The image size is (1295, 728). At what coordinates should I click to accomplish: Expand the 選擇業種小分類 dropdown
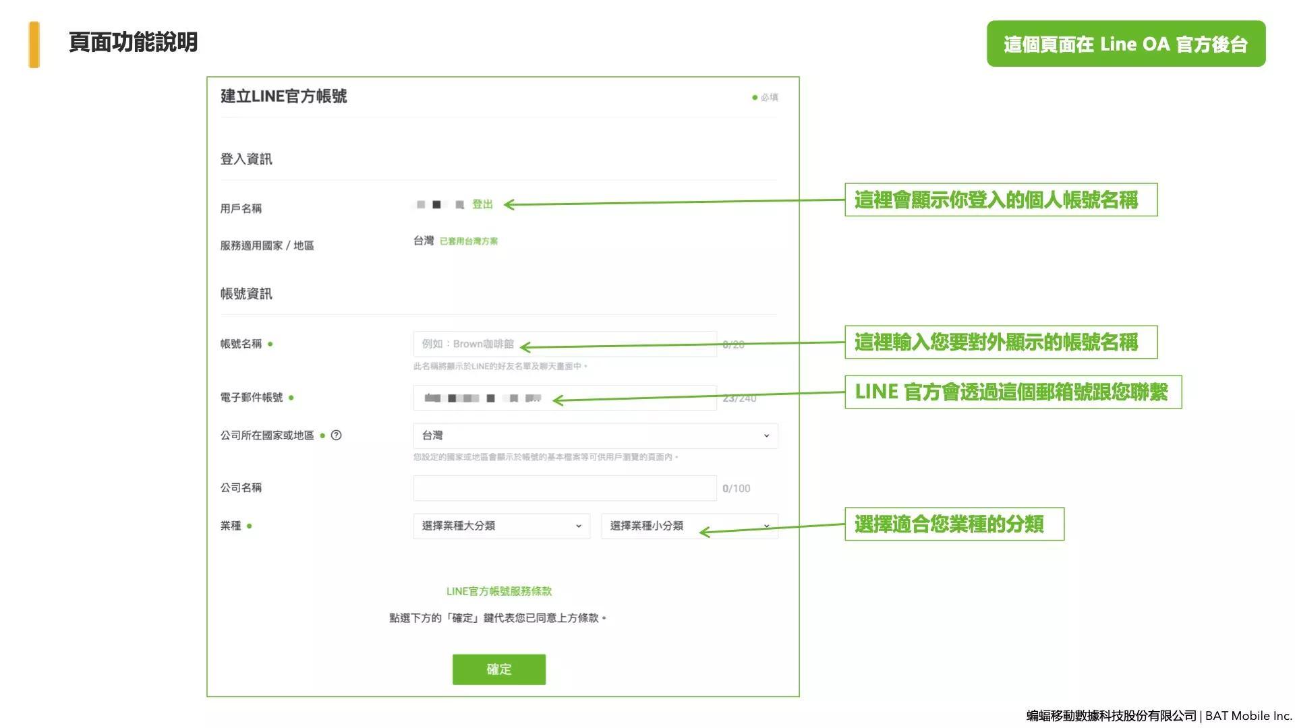click(x=689, y=526)
